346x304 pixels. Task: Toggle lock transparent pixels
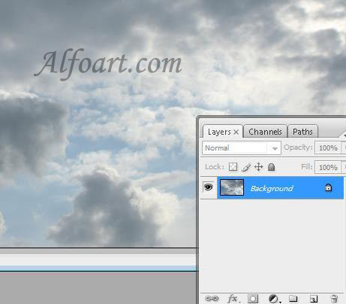pos(233,167)
